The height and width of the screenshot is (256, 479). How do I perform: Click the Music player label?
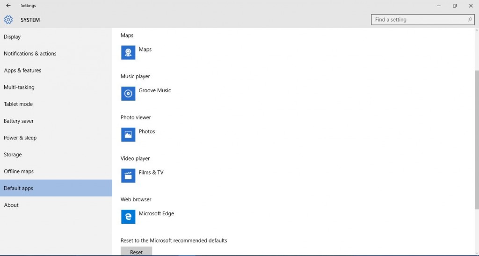(x=135, y=76)
